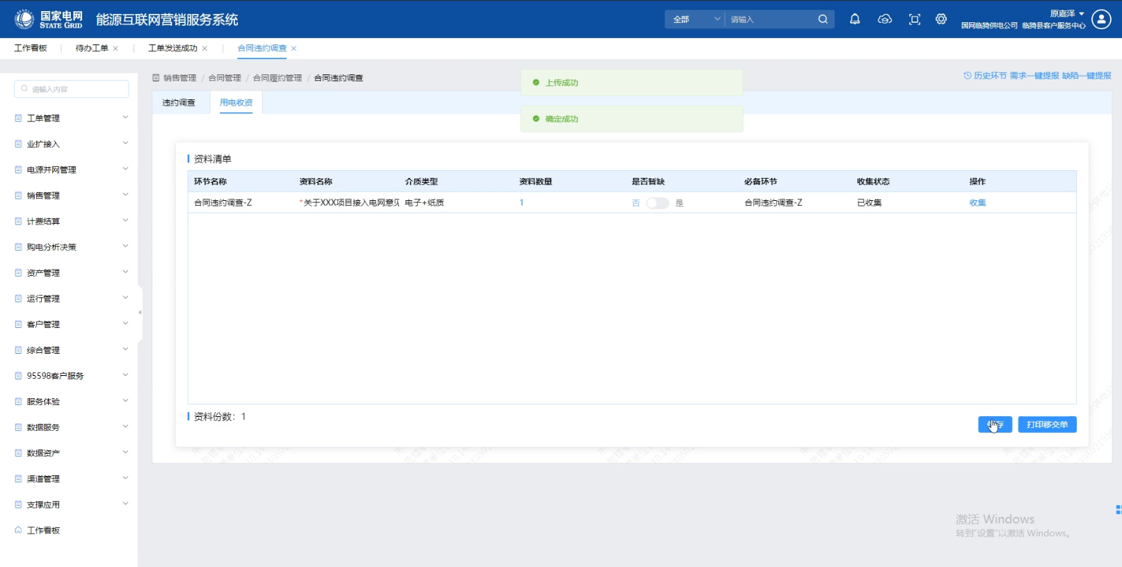Toggle fullscreen mode icon
1122x567 pixels.
pos(915,19)
